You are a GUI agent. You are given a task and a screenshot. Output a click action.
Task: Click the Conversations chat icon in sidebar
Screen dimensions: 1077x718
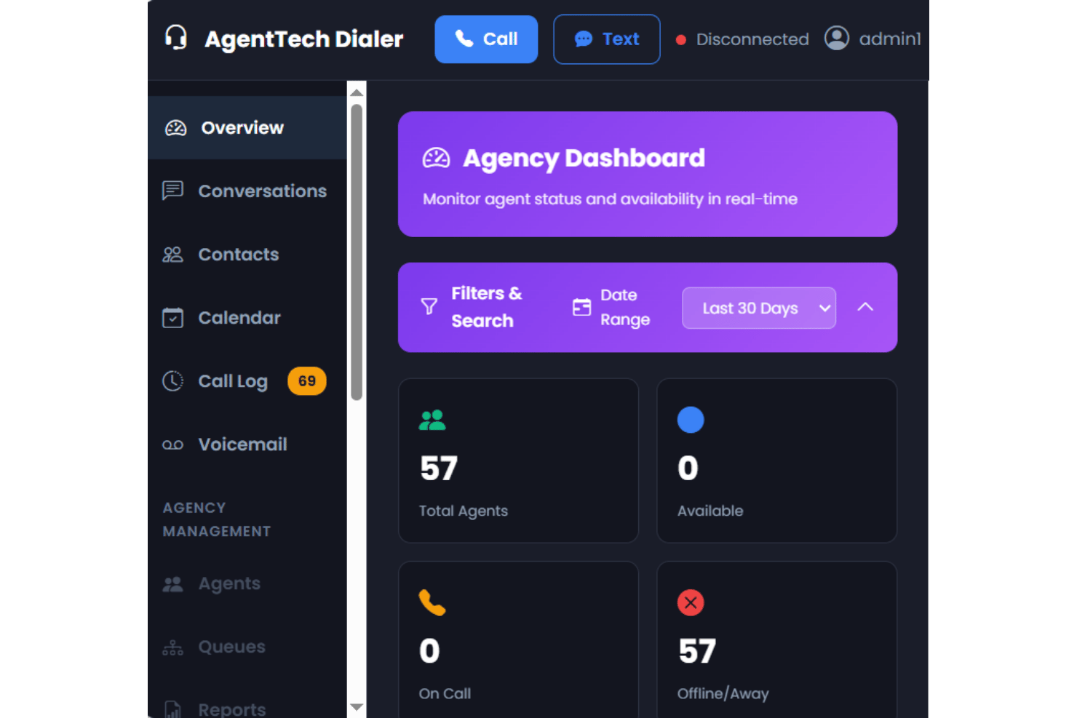click(x=172, y=191)
